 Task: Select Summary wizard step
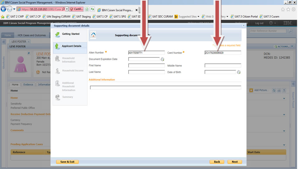click(70, 97)
